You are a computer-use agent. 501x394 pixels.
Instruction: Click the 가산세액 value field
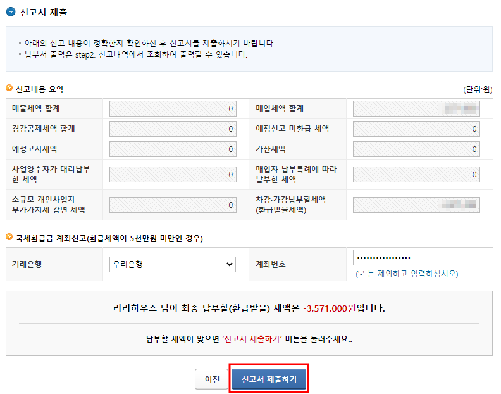tap(416, 149)
